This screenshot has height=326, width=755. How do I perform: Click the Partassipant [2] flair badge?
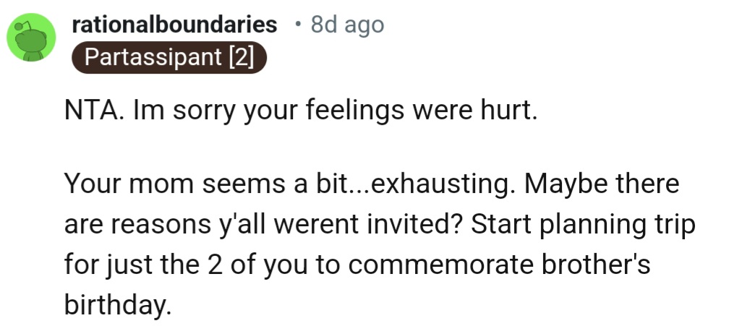point(170,57)
